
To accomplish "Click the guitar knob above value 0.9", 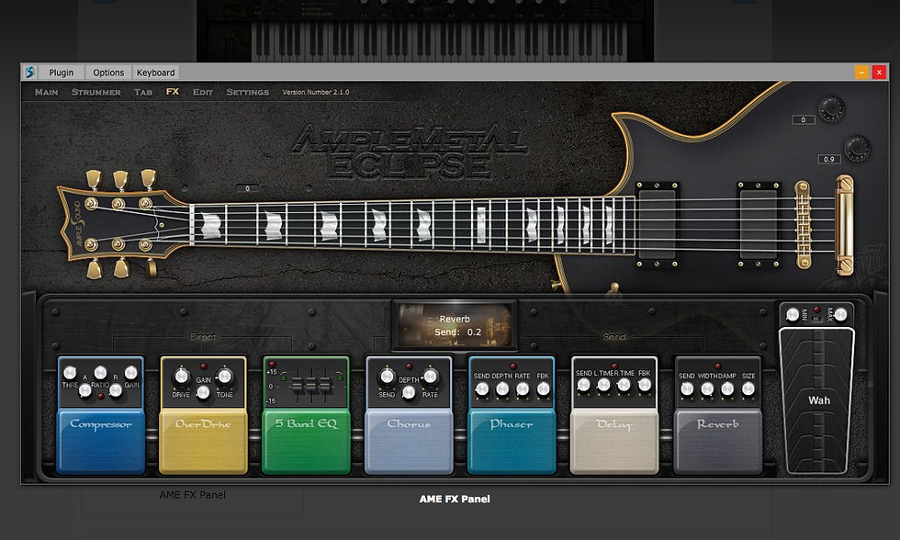I will [858, 148].
